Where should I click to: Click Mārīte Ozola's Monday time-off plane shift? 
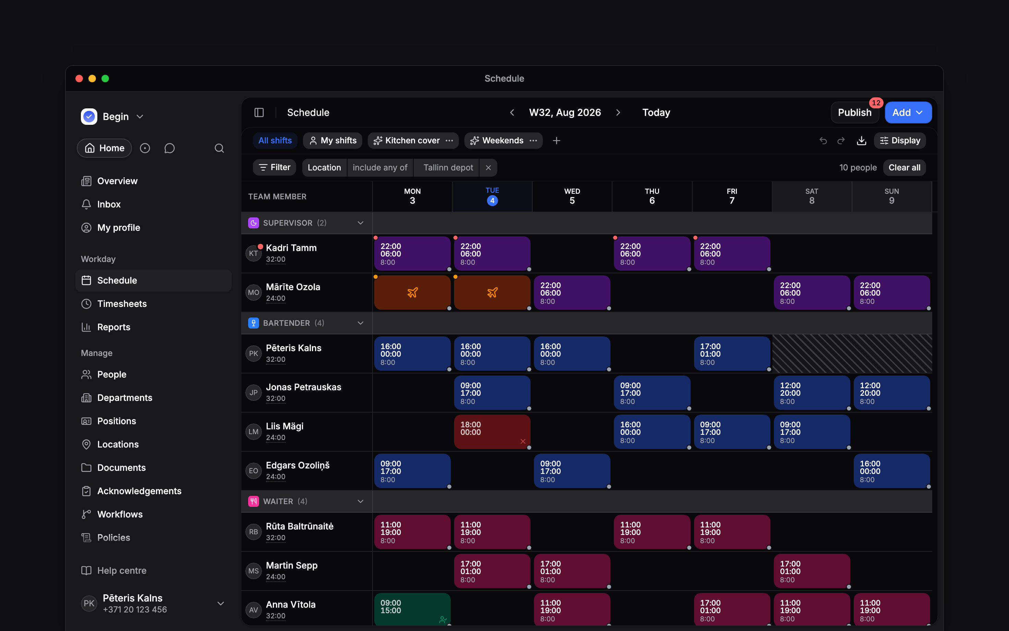pos(412,293)
